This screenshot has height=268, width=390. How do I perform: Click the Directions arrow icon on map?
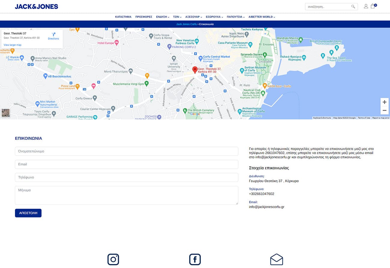click(53, 34)
